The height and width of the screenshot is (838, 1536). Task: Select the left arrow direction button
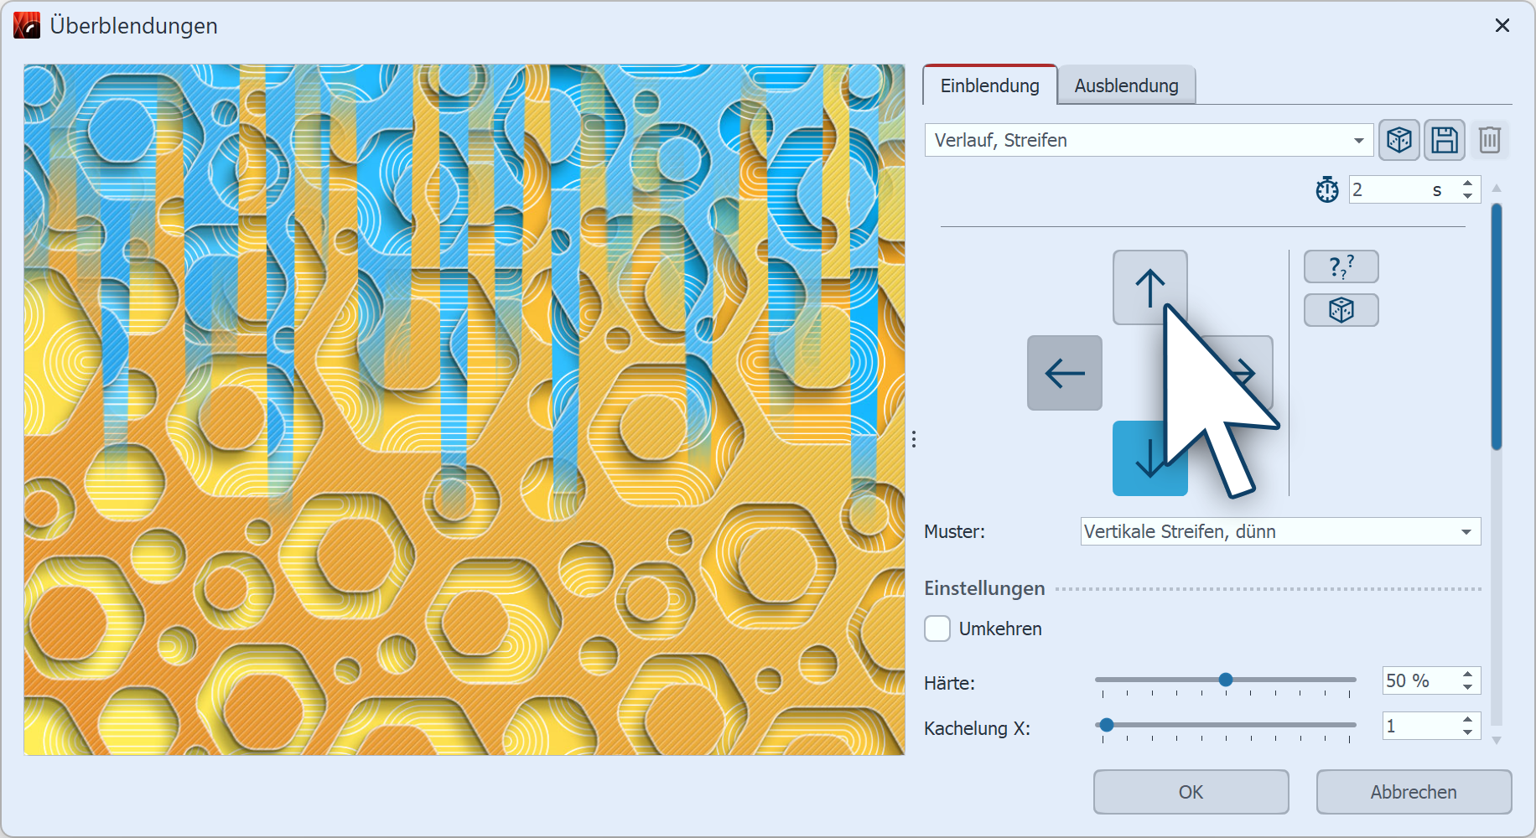tap(1064, 373)
